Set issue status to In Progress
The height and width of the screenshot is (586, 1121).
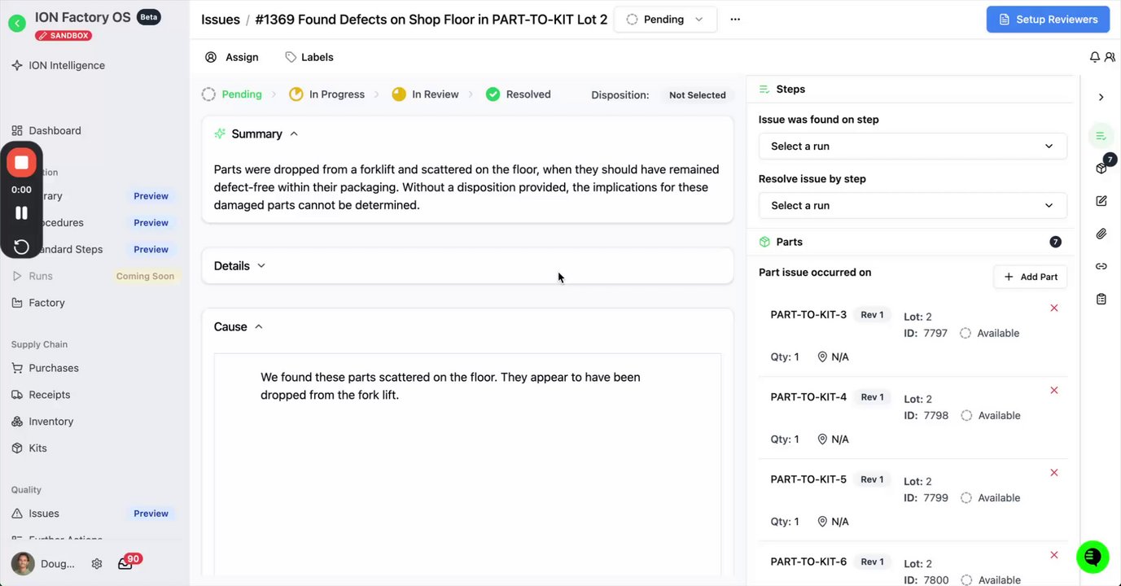point(327,94)
